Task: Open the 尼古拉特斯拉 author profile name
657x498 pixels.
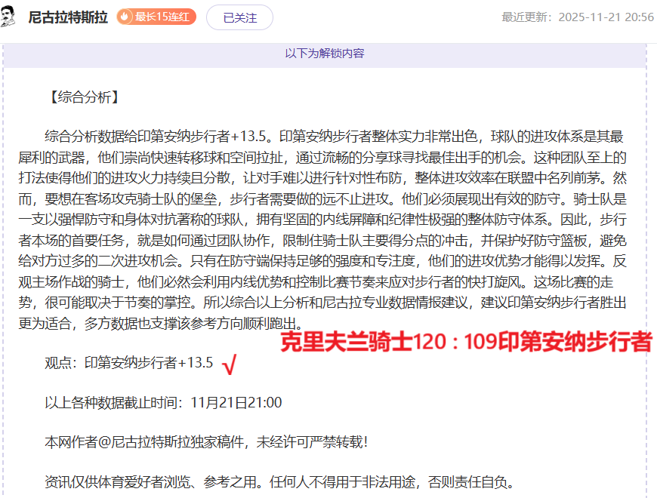Action: coord(67,17)
